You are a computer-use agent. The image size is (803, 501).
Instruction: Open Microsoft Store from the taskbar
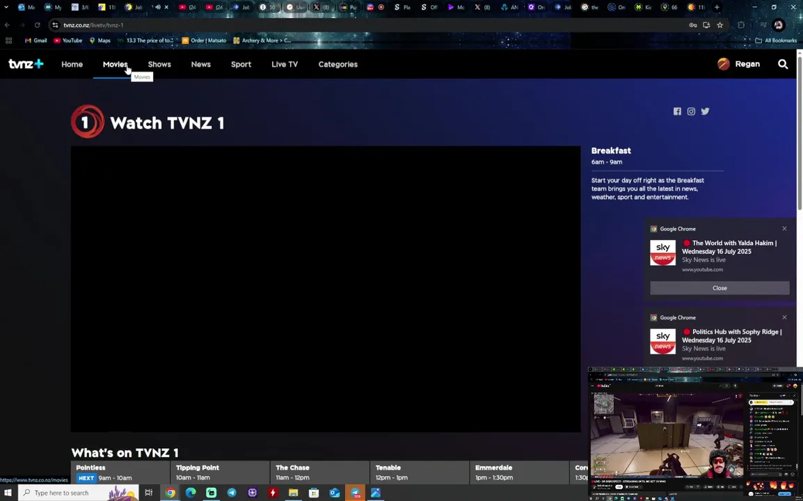click(x=314, y=493)
